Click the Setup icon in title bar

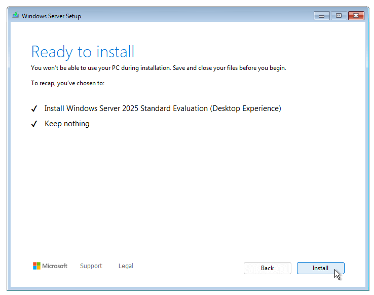click(x=16, y=15)
